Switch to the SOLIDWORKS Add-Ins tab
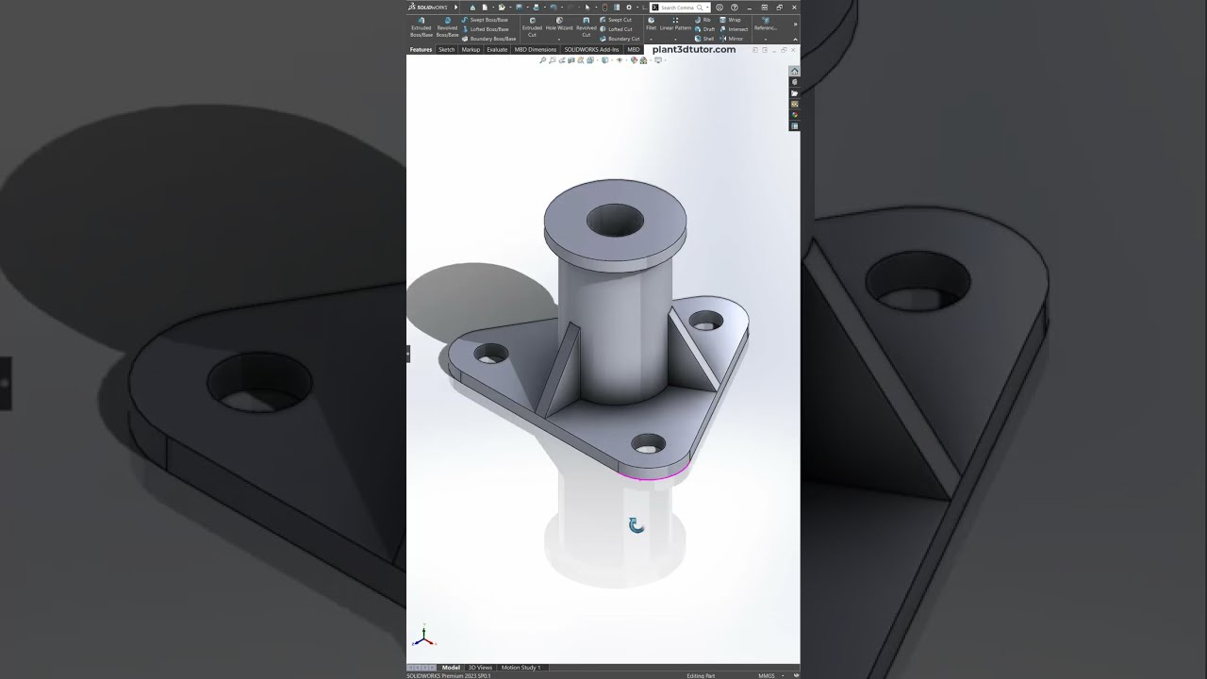Viewport: 1207px width, 679px height. (592, 49)
